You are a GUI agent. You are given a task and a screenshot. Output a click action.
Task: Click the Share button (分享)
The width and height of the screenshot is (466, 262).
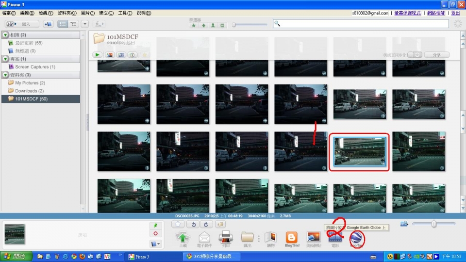tap(436, 55)
